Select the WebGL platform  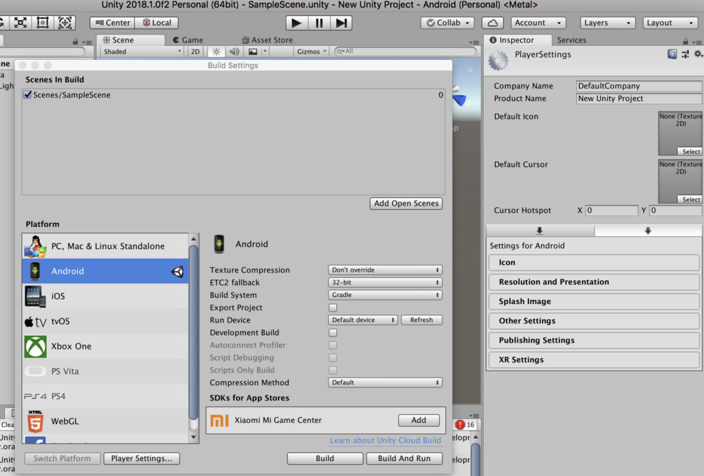105,421
